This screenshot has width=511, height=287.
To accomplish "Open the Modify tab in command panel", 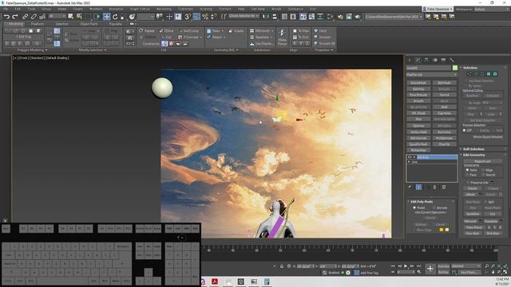I will pos(418,61).
